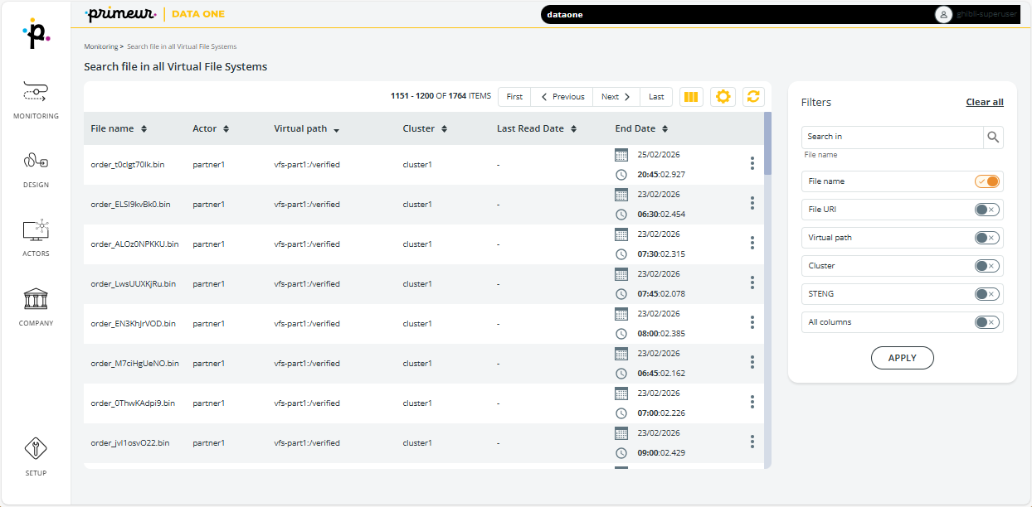Go to Actors in the sidebar

pos(36,231)
